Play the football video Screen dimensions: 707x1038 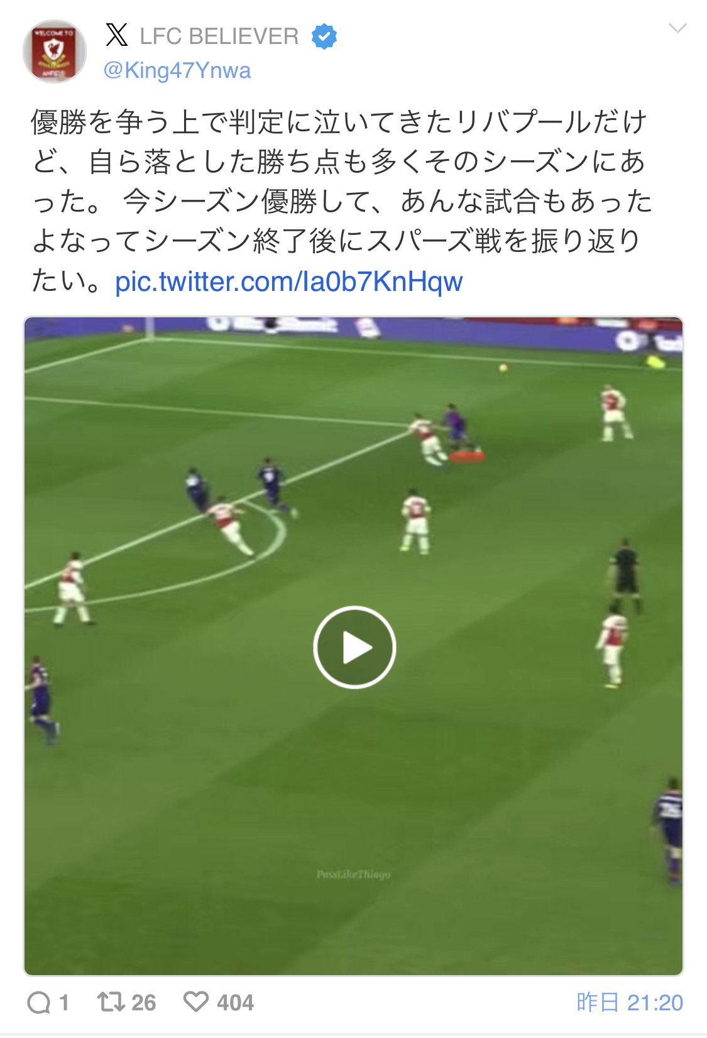[354, 647]
